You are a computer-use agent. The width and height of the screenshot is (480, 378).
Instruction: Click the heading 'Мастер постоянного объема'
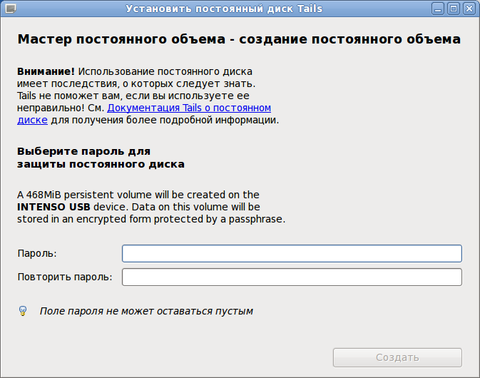click(x=121, y=39)
